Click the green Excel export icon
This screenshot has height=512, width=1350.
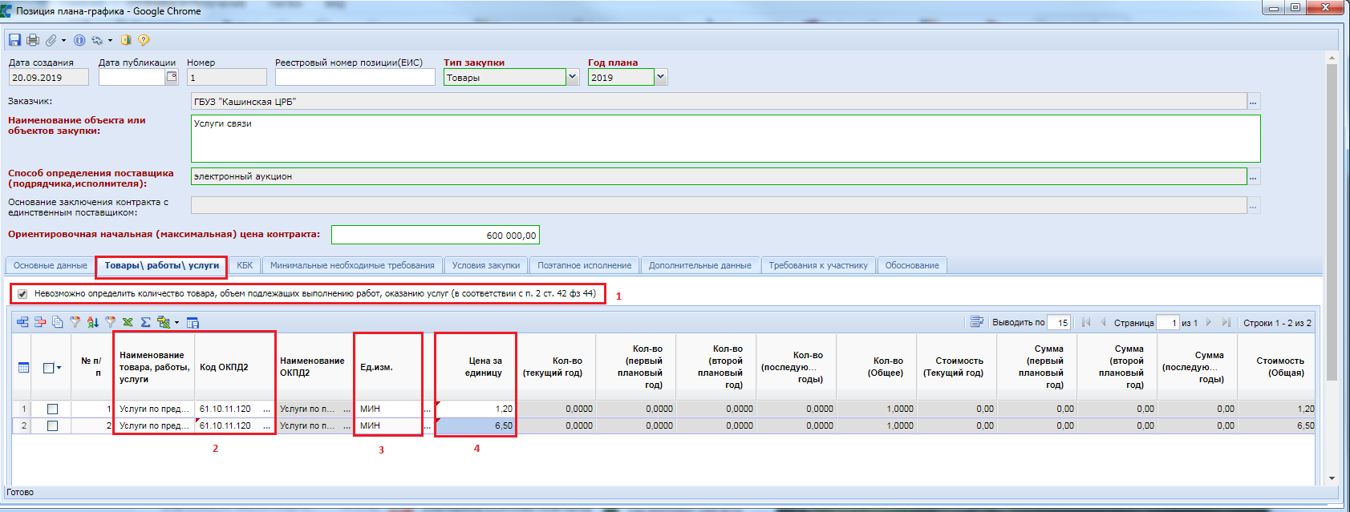[128, 322]
